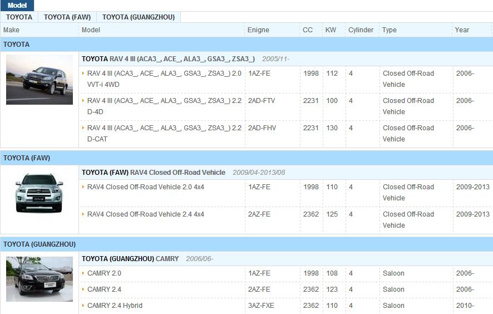493x314 pixels.
Task: Open RAV 4 III 2.0 VVT-i 4WD link
Action: tap(164, 78)
